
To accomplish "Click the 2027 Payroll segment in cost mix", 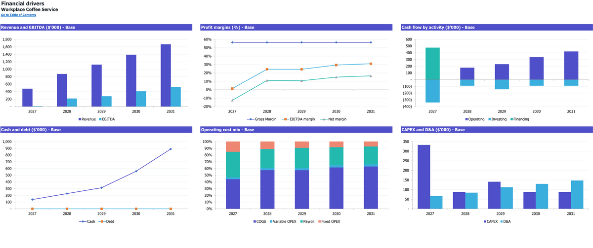I will (233, 165).
